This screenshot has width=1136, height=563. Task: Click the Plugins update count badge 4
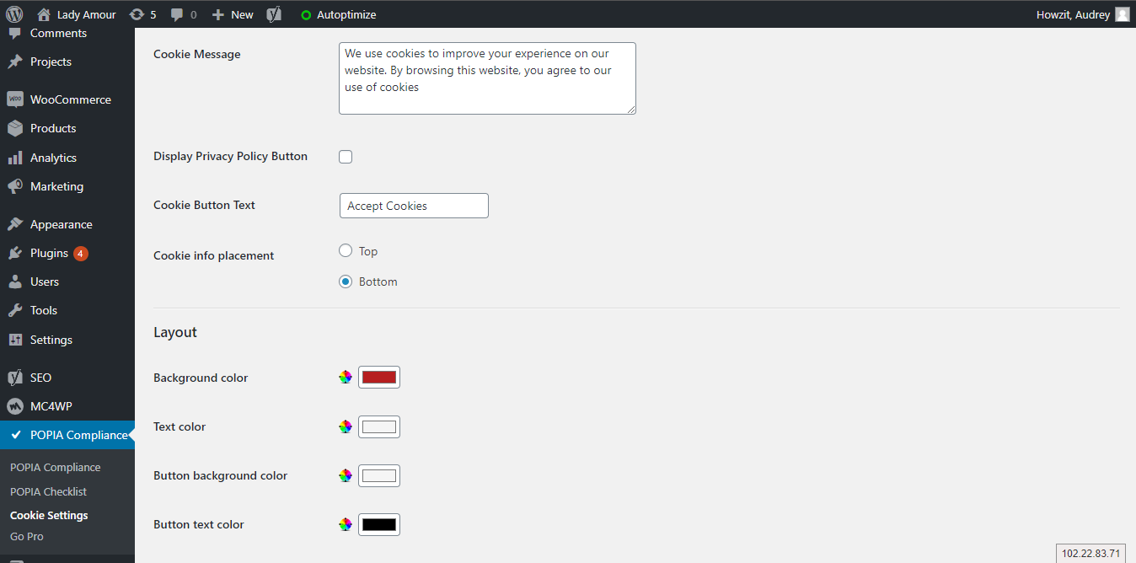80,253
